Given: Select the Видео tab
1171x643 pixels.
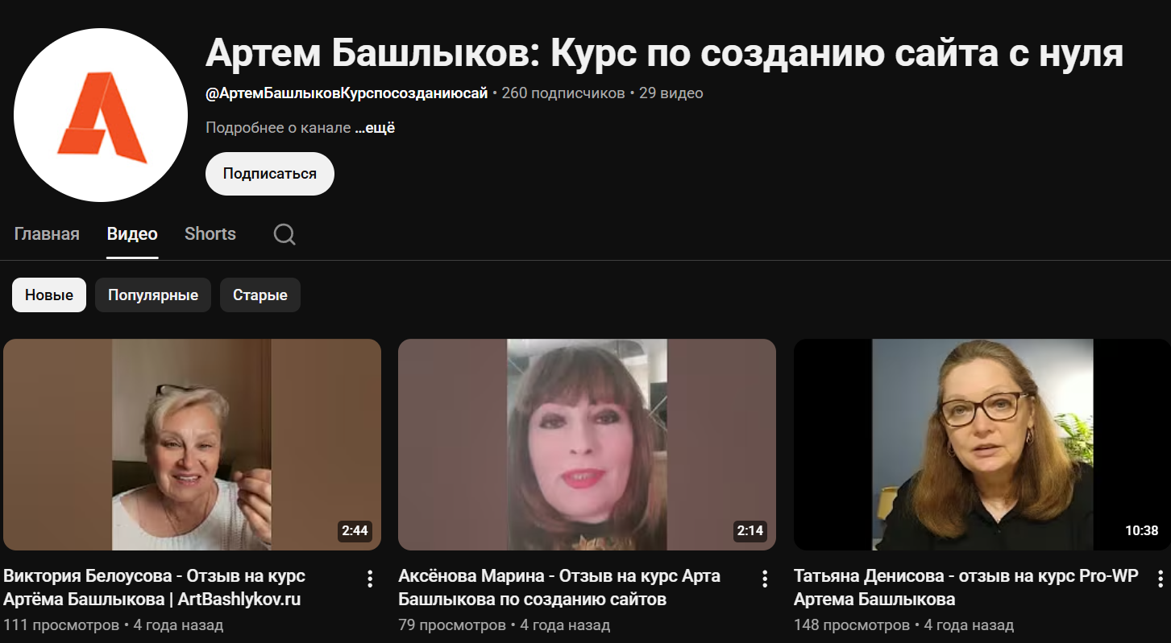Looking at the screenshot, I should 132,234.
